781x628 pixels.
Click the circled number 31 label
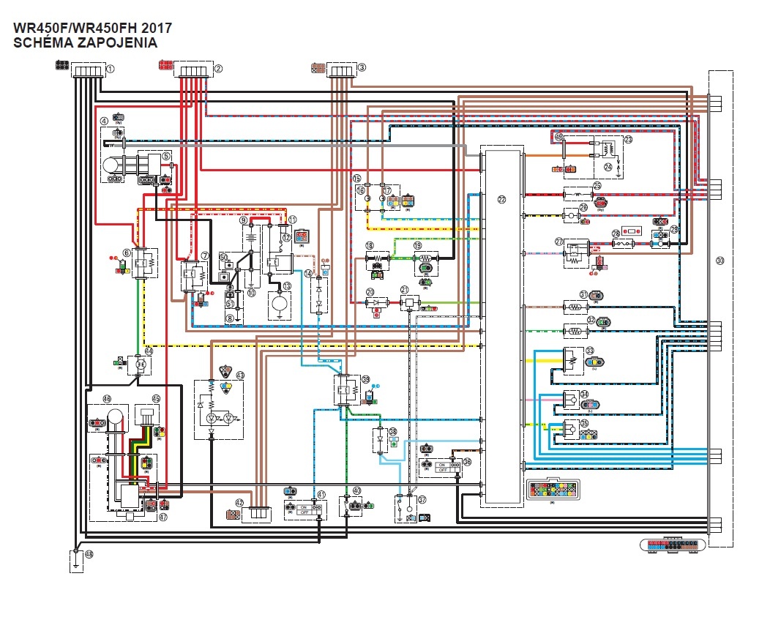(x=584, y=295)
